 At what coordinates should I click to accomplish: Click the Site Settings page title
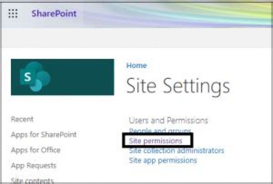(178, 86)
